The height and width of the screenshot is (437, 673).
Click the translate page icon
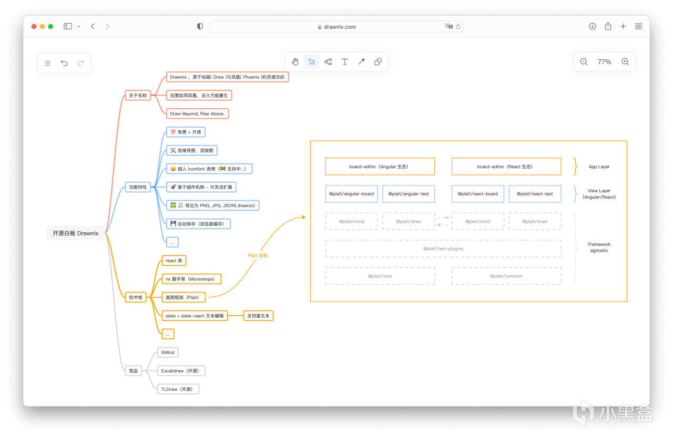coord(448,26)
